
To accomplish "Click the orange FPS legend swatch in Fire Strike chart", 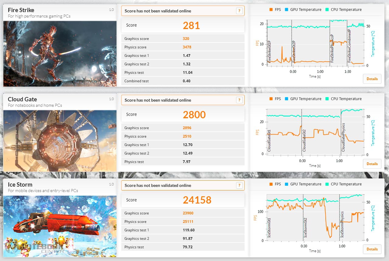I will tap(271, 10).
